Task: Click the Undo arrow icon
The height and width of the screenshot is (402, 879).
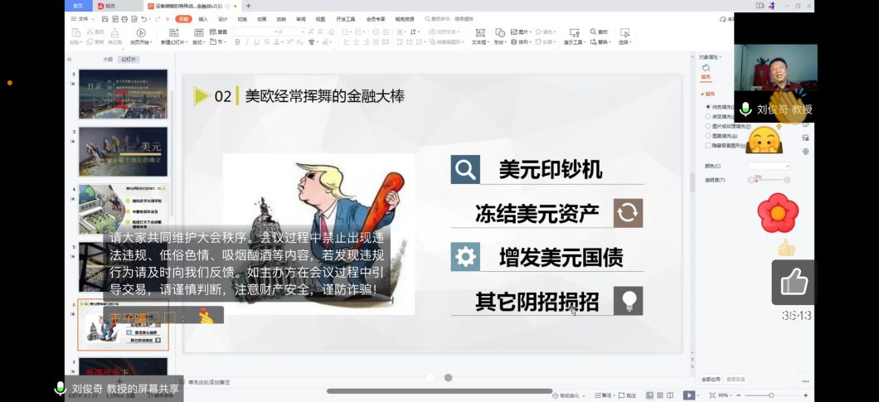Action: click(x=144, y=19)
